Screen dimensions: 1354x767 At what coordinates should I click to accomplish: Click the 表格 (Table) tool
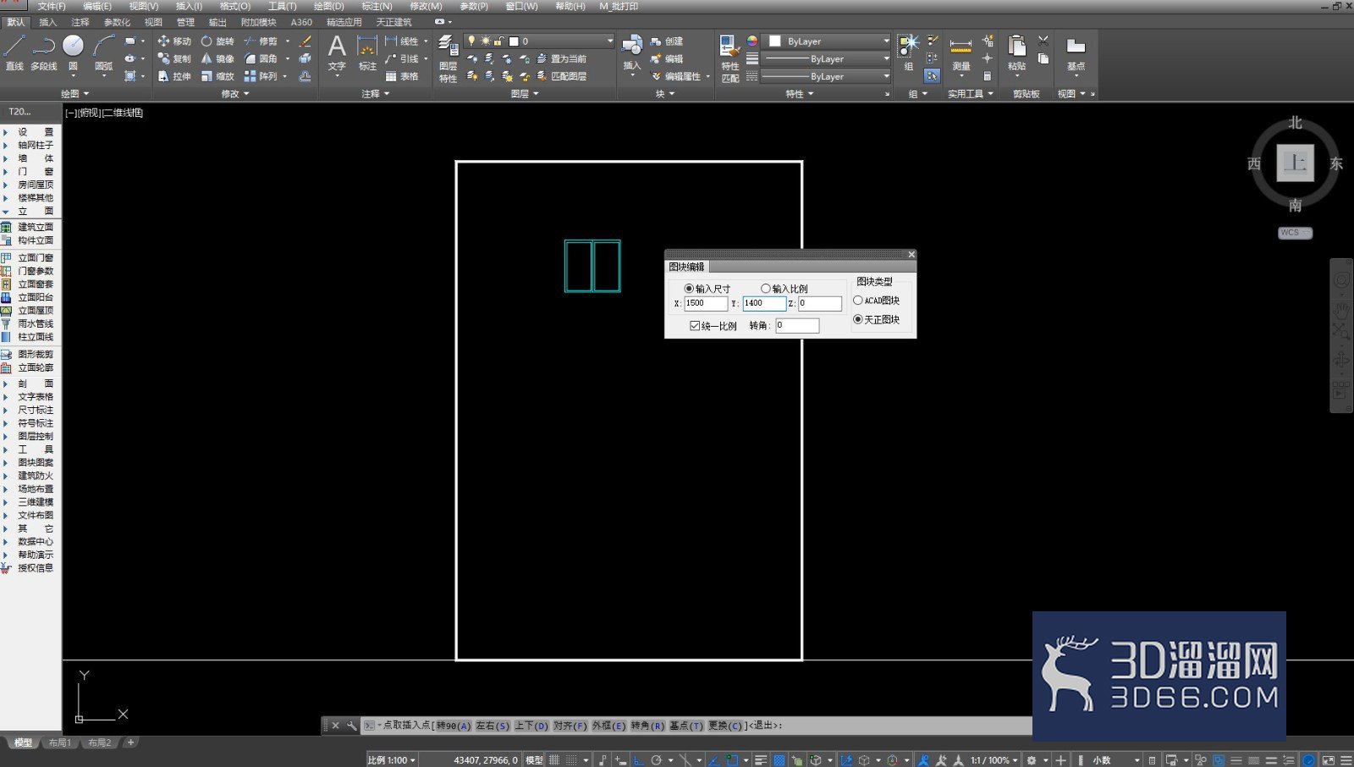[x=401, y=76]
